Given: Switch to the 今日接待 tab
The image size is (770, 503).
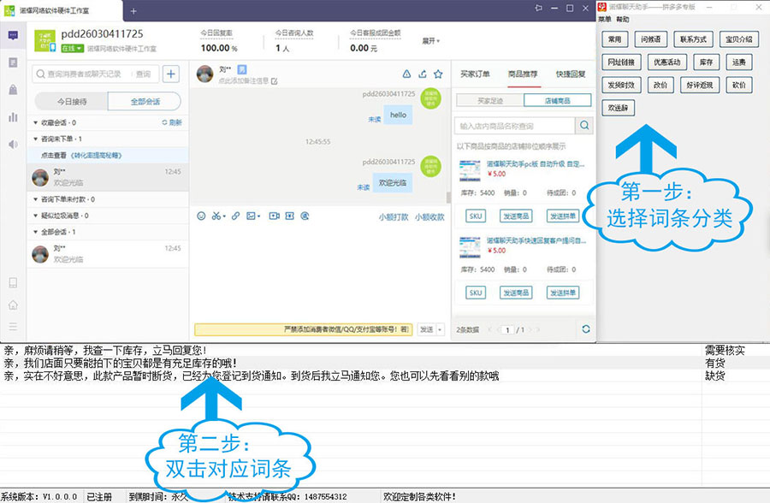Looking at the screenshot, I should pyautogui.click(x=73, y=101).
